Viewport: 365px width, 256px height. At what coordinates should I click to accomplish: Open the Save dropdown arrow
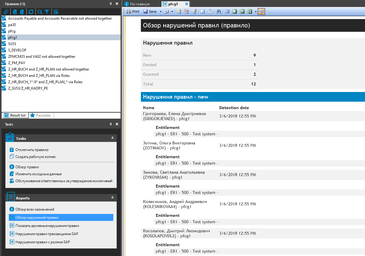pyautogui.click(x=161, y=11)
